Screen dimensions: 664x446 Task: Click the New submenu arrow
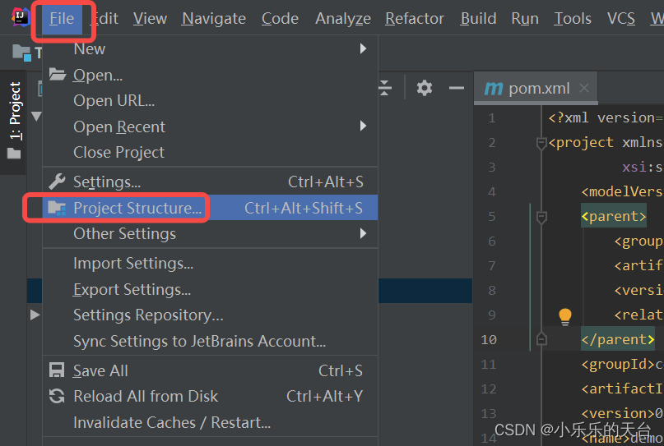tap(363, 48)
